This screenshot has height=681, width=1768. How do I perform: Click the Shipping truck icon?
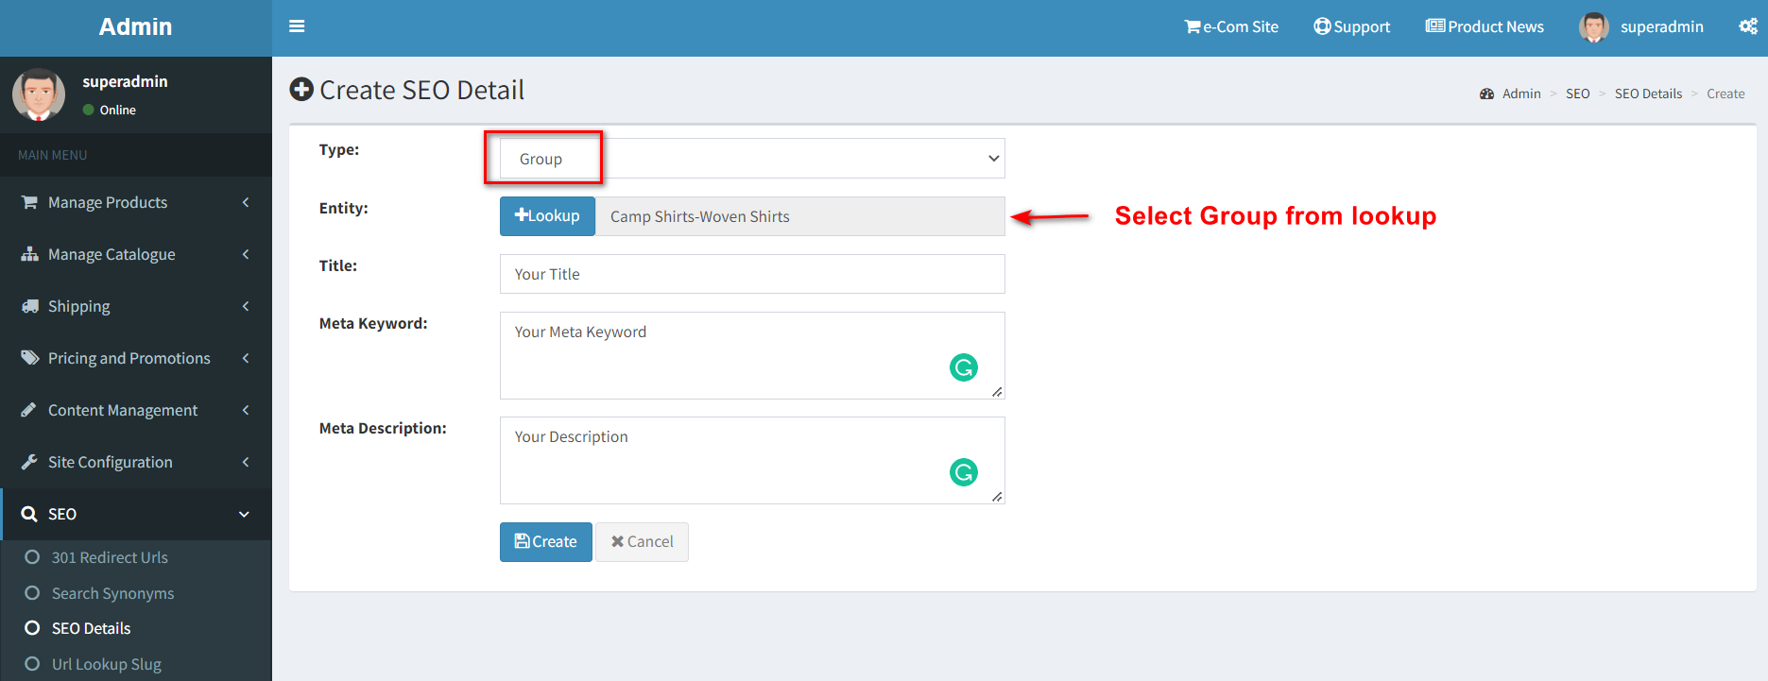pyautogui.click(x=30, y=306)
